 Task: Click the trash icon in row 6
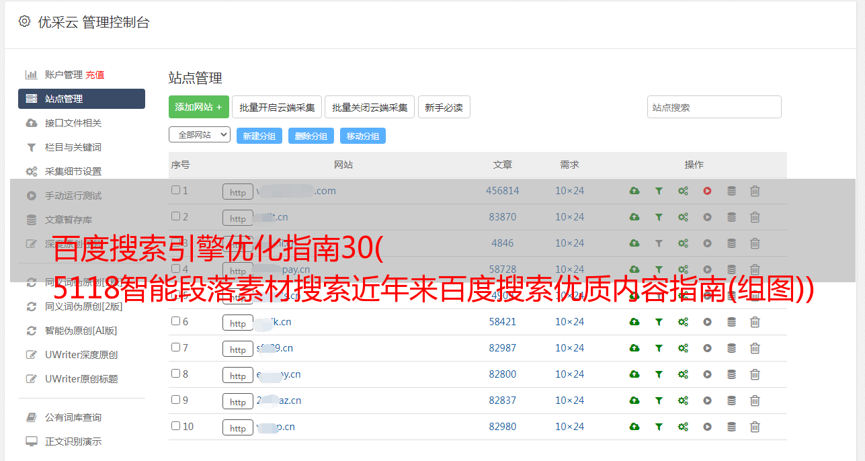[755, 322]
